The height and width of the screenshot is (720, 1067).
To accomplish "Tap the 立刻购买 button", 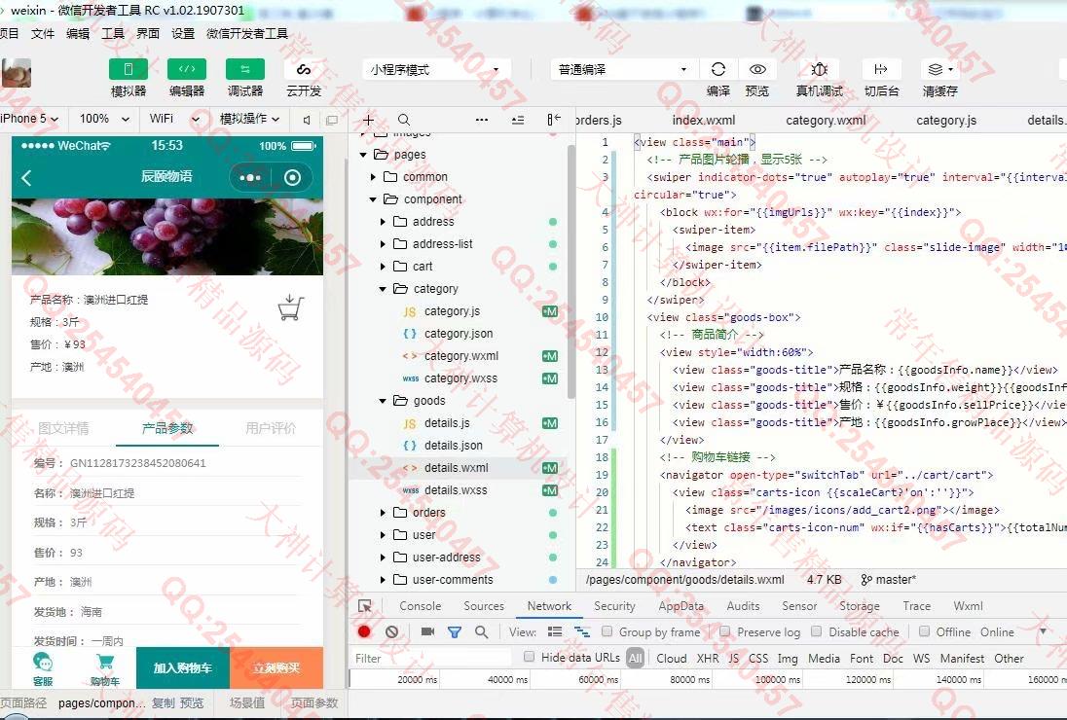I will (x=276, y=667).
